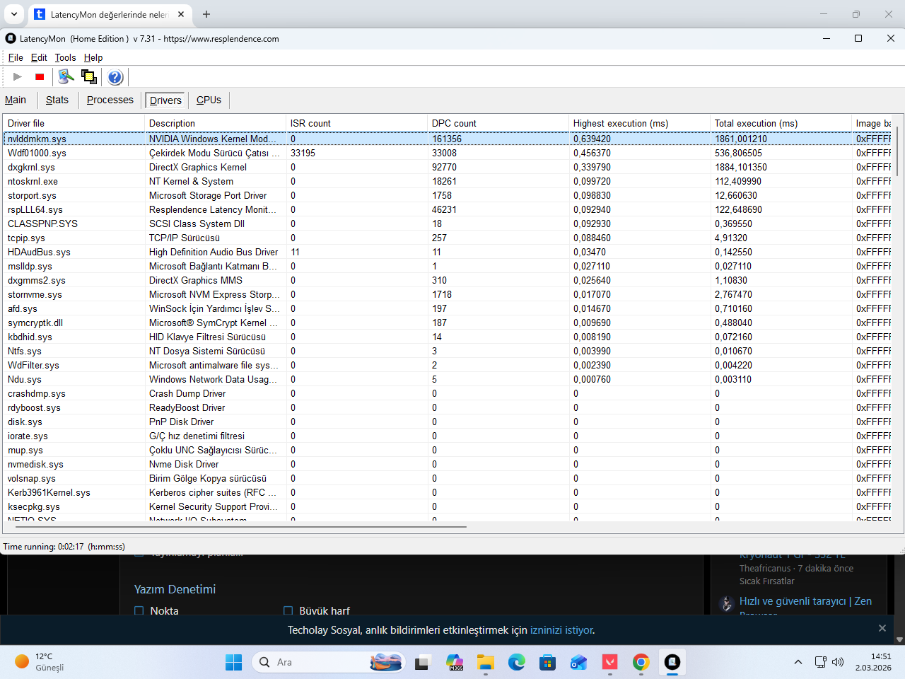
Task: Sort by the Description column header
Action: 215,123
